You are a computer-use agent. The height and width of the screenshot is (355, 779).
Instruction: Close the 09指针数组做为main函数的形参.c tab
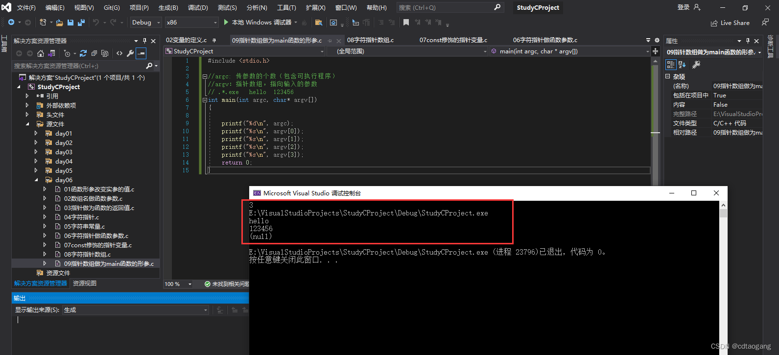pos(339,41)
